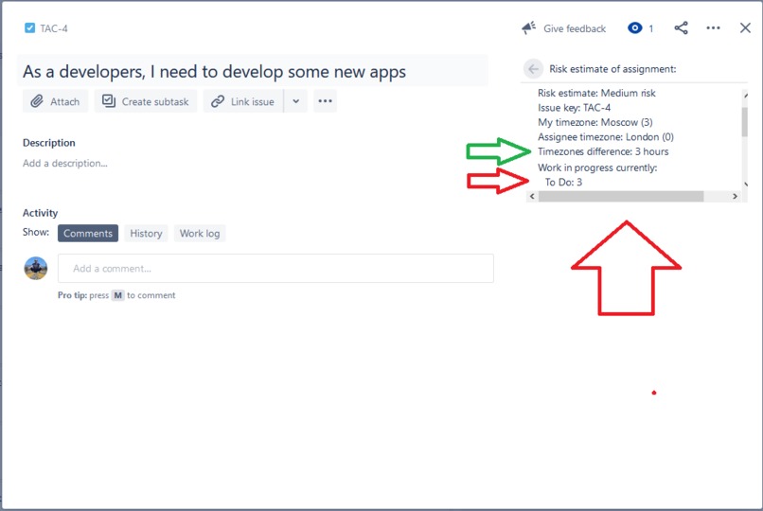Open the share issue icon
Viewport: 763px width, 511px height.
(x=681, y=28)
